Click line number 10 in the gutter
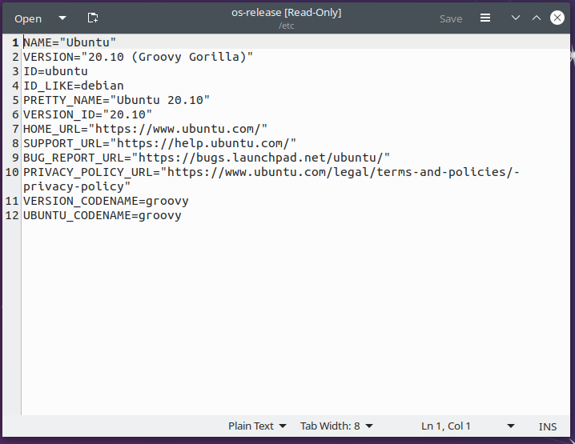 12,172
